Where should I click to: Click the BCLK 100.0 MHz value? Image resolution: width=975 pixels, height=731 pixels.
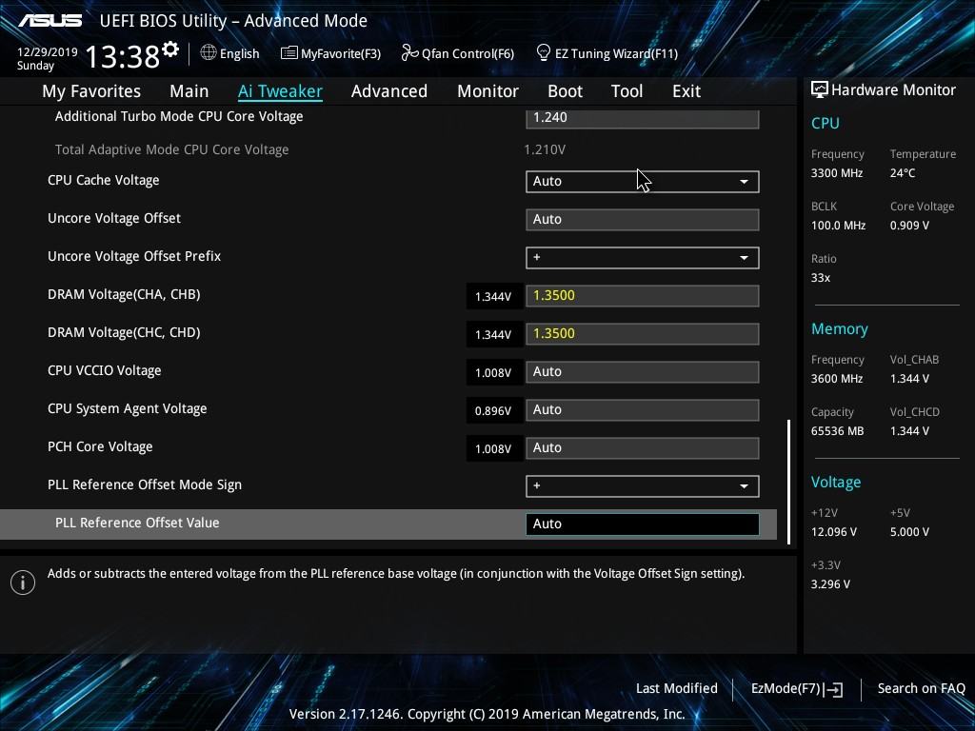click(x=838, y=225)
